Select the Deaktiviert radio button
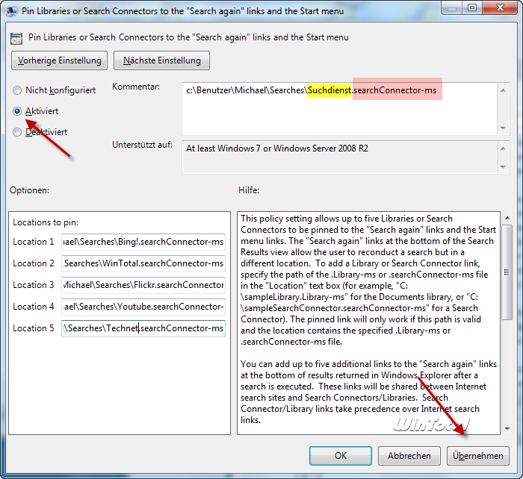Image resolution: width=523 pixels, height=479 pixels. (x=17, y=132)
